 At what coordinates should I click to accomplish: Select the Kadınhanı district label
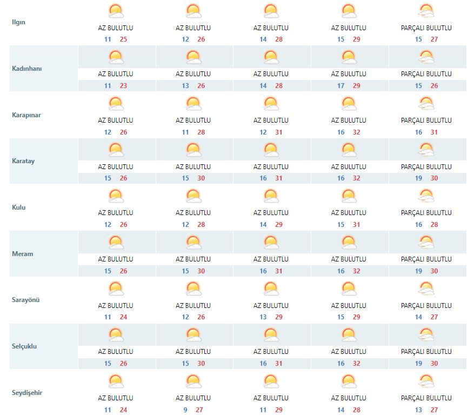click(27, 69)
